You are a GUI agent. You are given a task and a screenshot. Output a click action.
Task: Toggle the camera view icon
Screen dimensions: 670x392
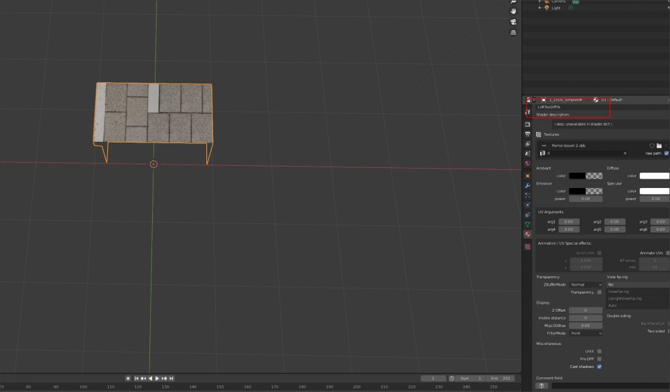pos(513,21)
